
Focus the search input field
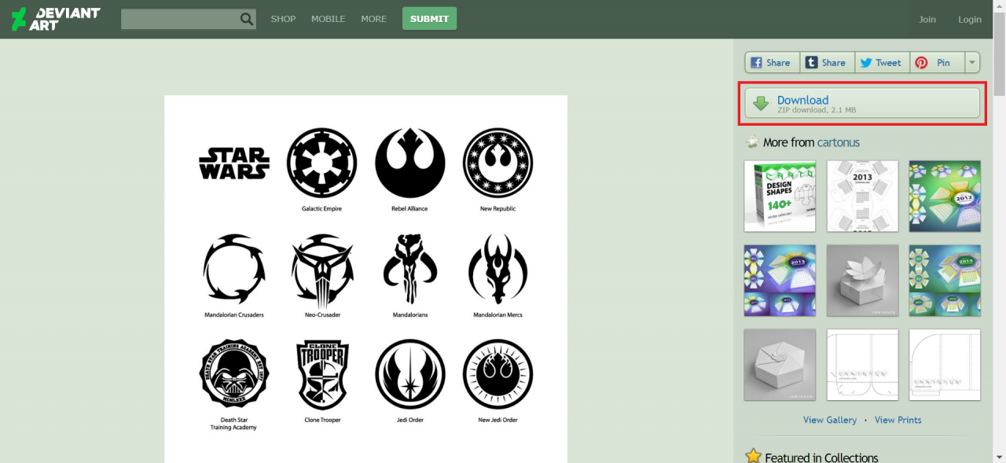[179, 19]
